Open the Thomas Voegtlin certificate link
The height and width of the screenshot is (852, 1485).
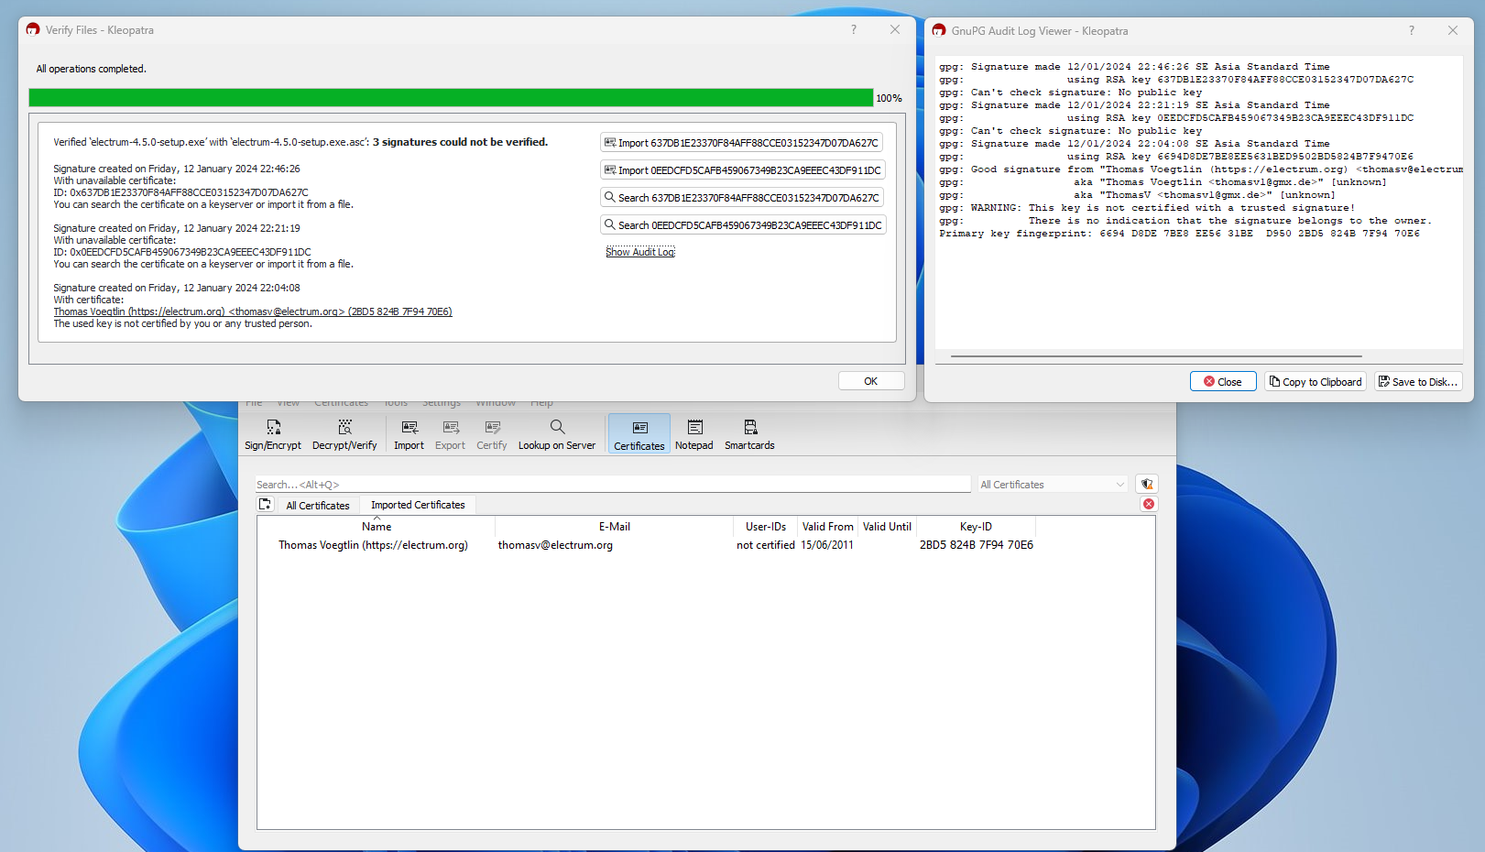coord(253,311)
